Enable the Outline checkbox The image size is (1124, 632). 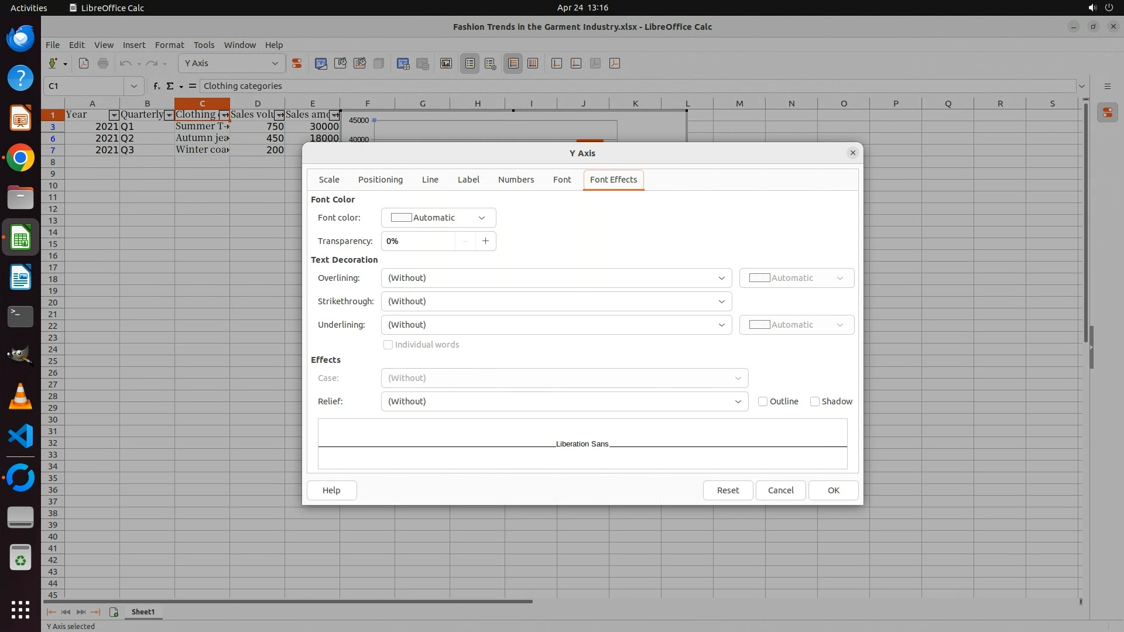coord(763,401)
